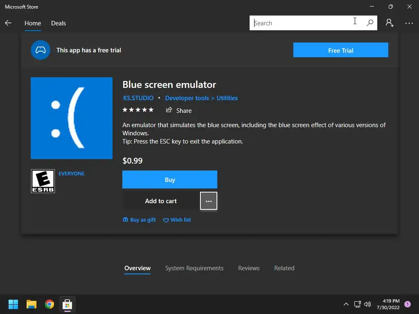
Task: Open the Windows Start menu
Action: 13,304
